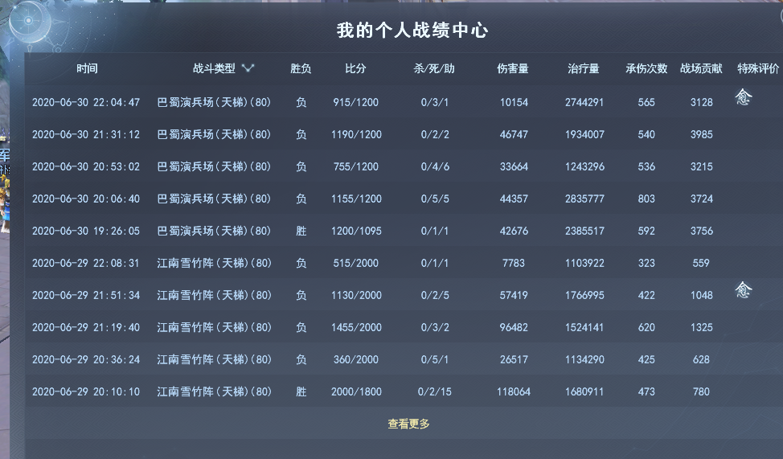
Task: Click 江南雪竹阵(天梯)(80) in the 22:08:31 row
Action: [x=214, y=263]
